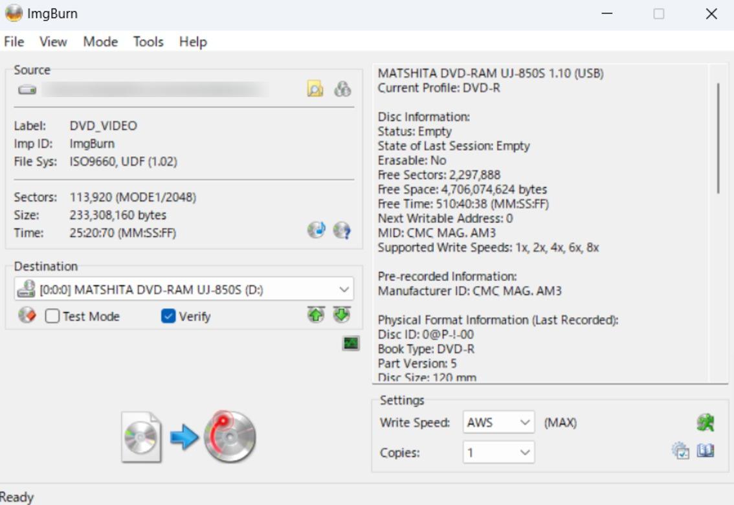
Task: Click 'Free Space: 4,706,074,624 bytes'
Action: pos(463,190)
